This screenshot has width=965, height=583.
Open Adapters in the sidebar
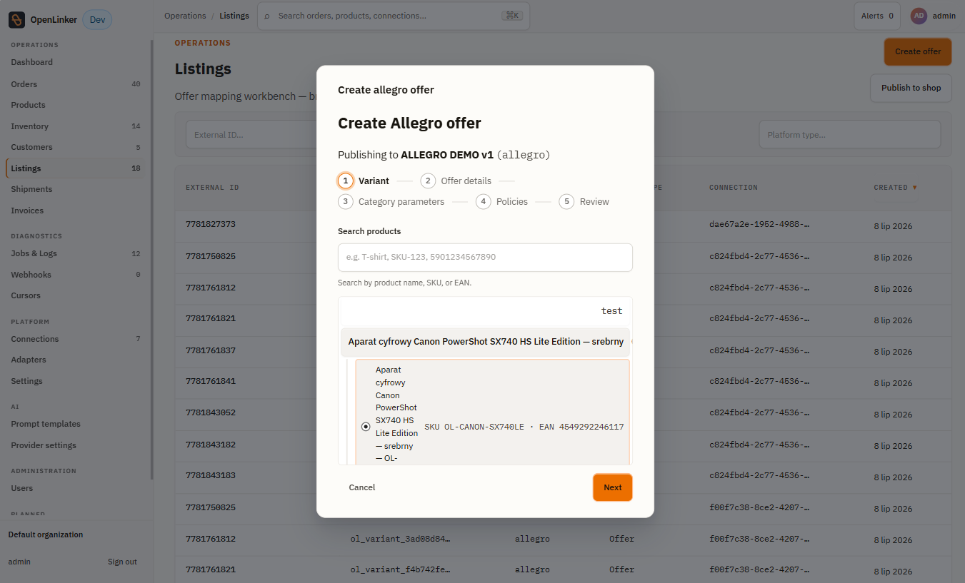click(x=75, y=360)
